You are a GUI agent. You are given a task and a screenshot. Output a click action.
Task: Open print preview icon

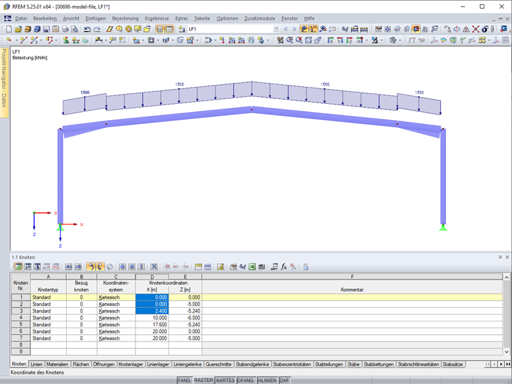pos(75,29)
